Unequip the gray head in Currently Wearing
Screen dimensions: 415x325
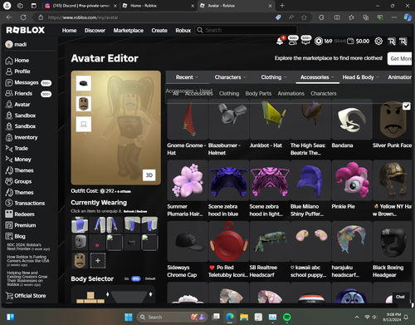click(80, 242)
